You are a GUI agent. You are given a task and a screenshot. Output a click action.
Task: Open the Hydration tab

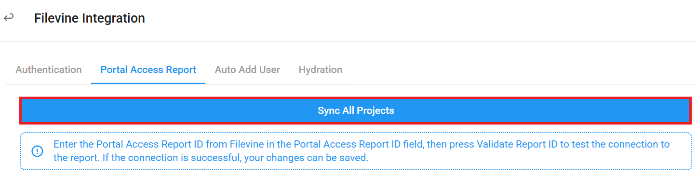(321, 70)
